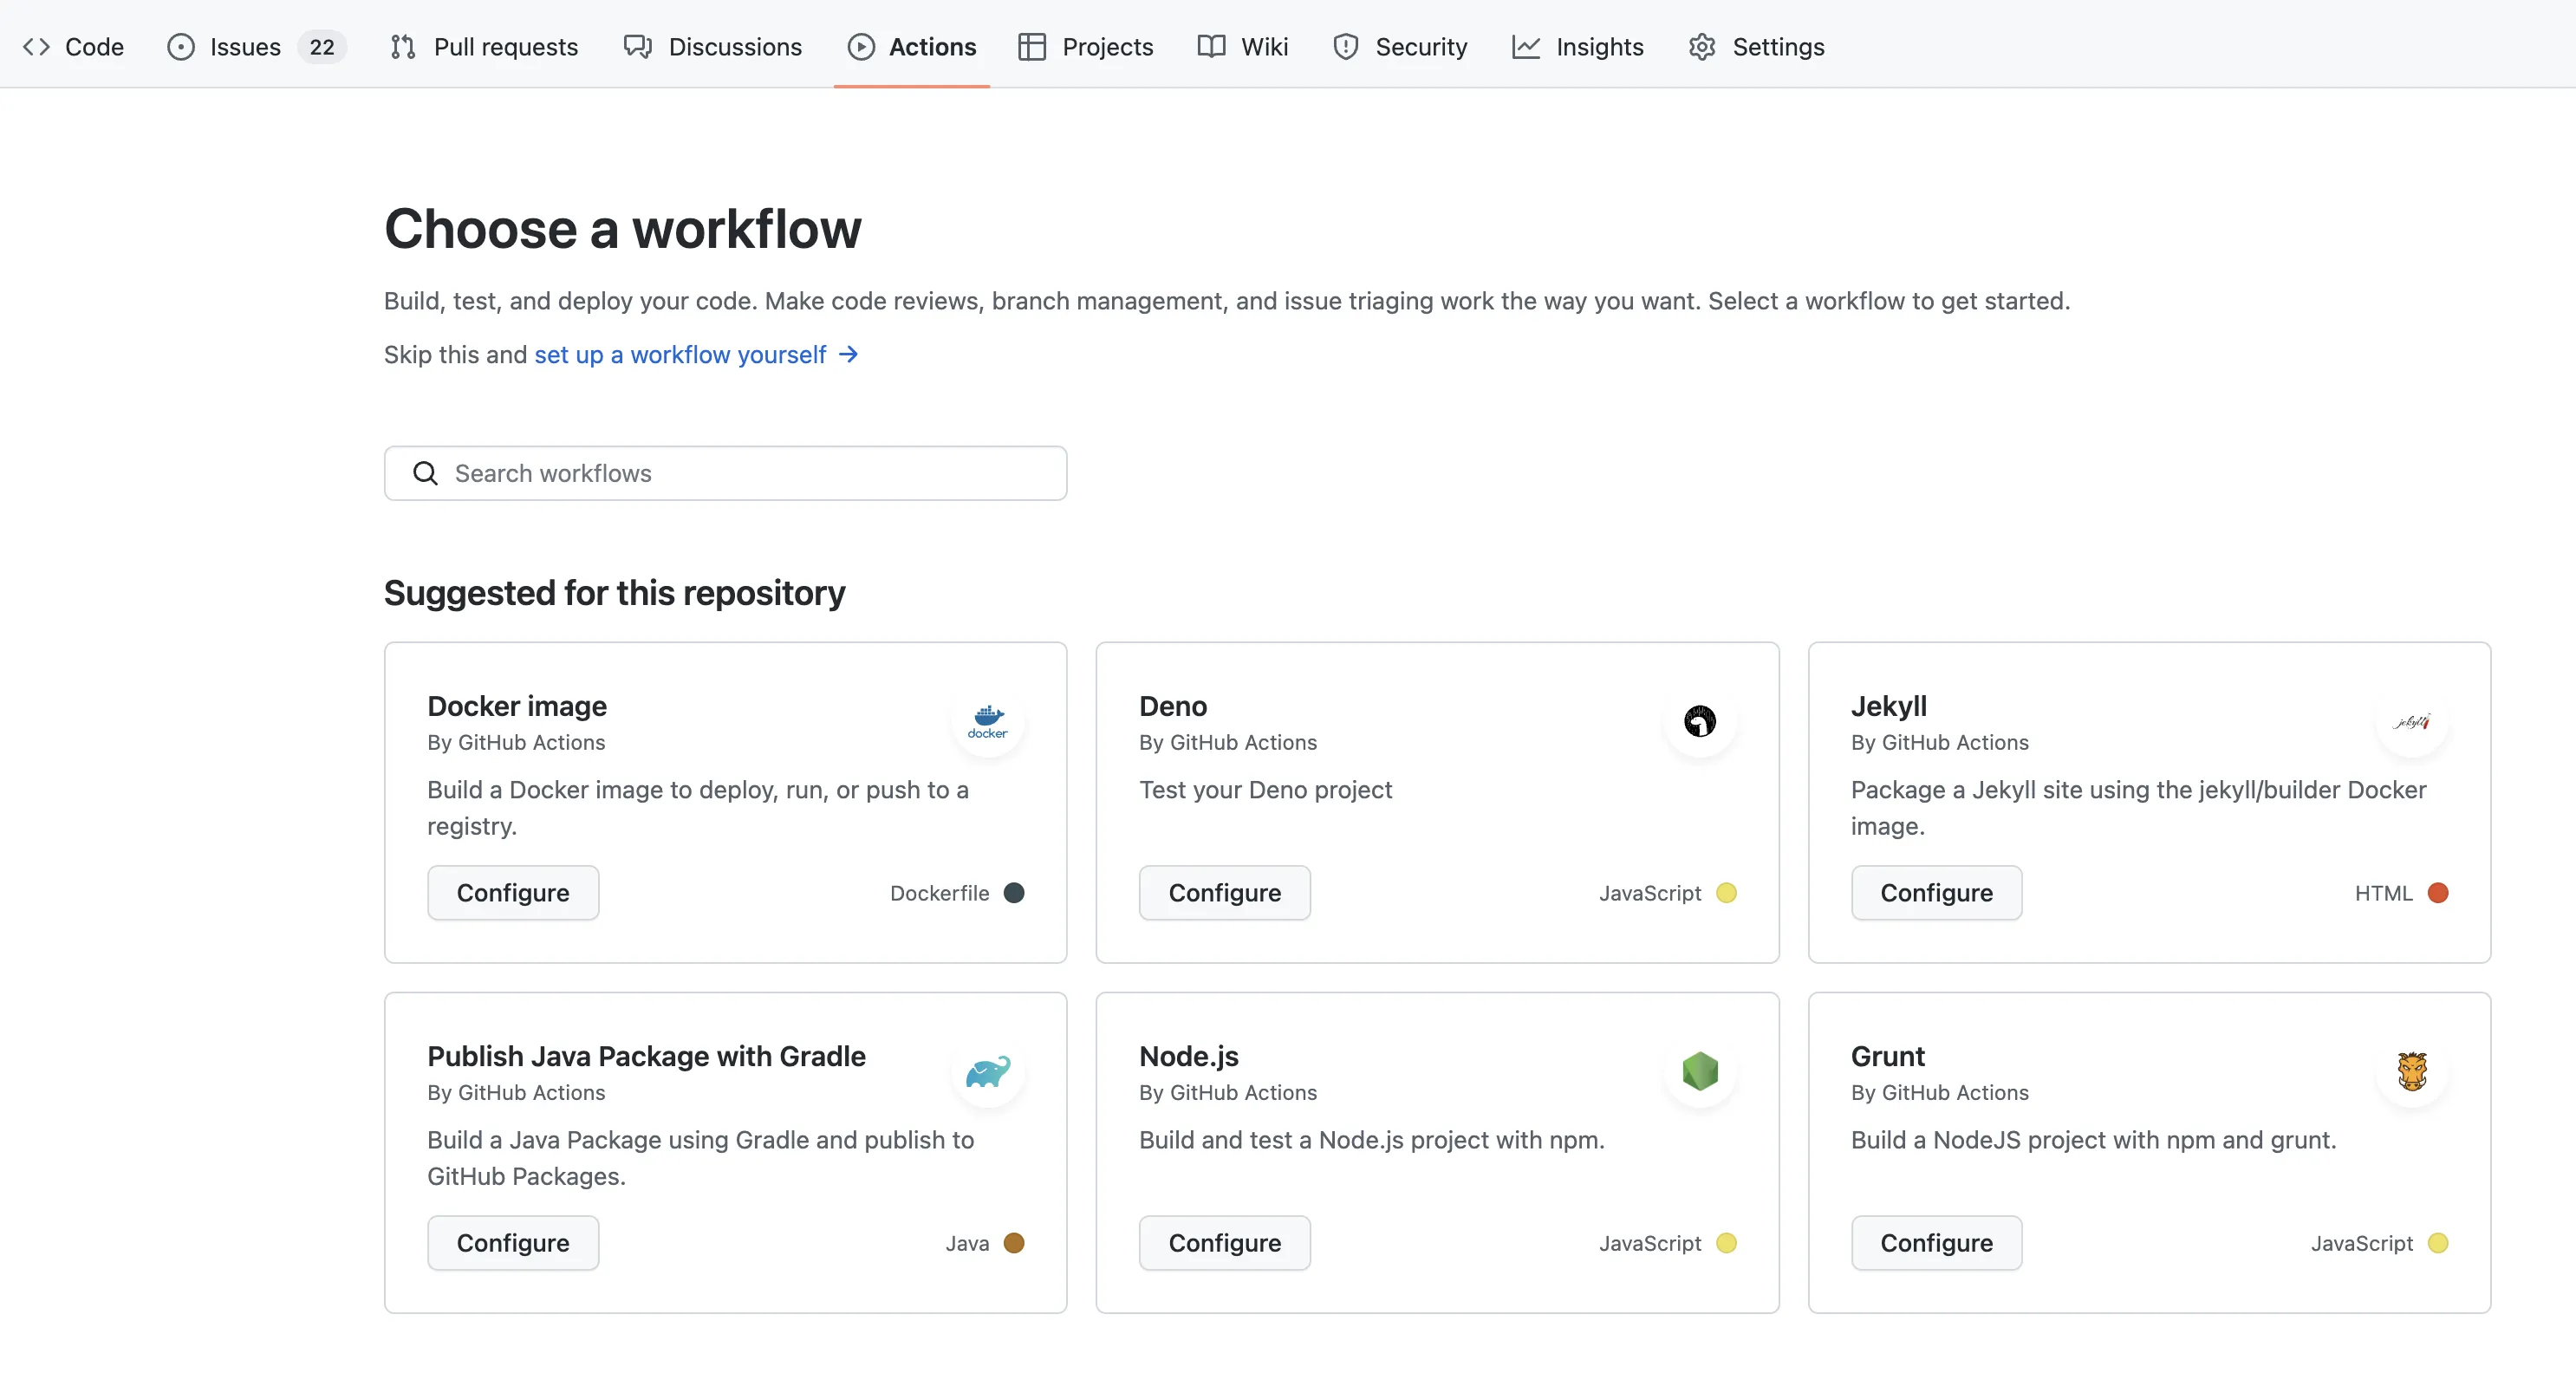2576x1373 pixels.
Task: Open the Security tab
Action: point(1400,47)
